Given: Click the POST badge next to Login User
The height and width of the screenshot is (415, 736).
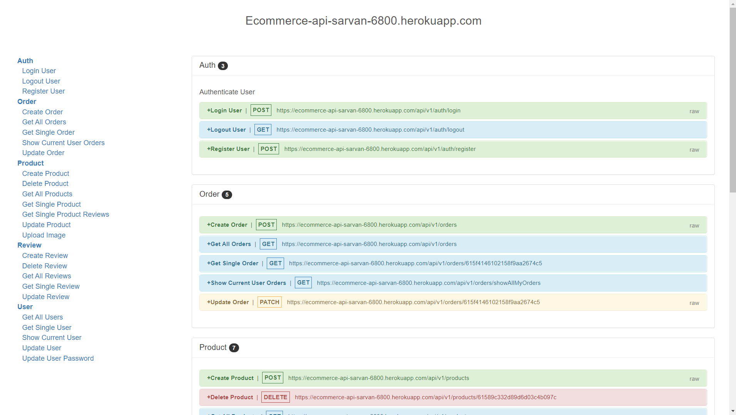Looking at the screenshot, I should coord(261,110).
